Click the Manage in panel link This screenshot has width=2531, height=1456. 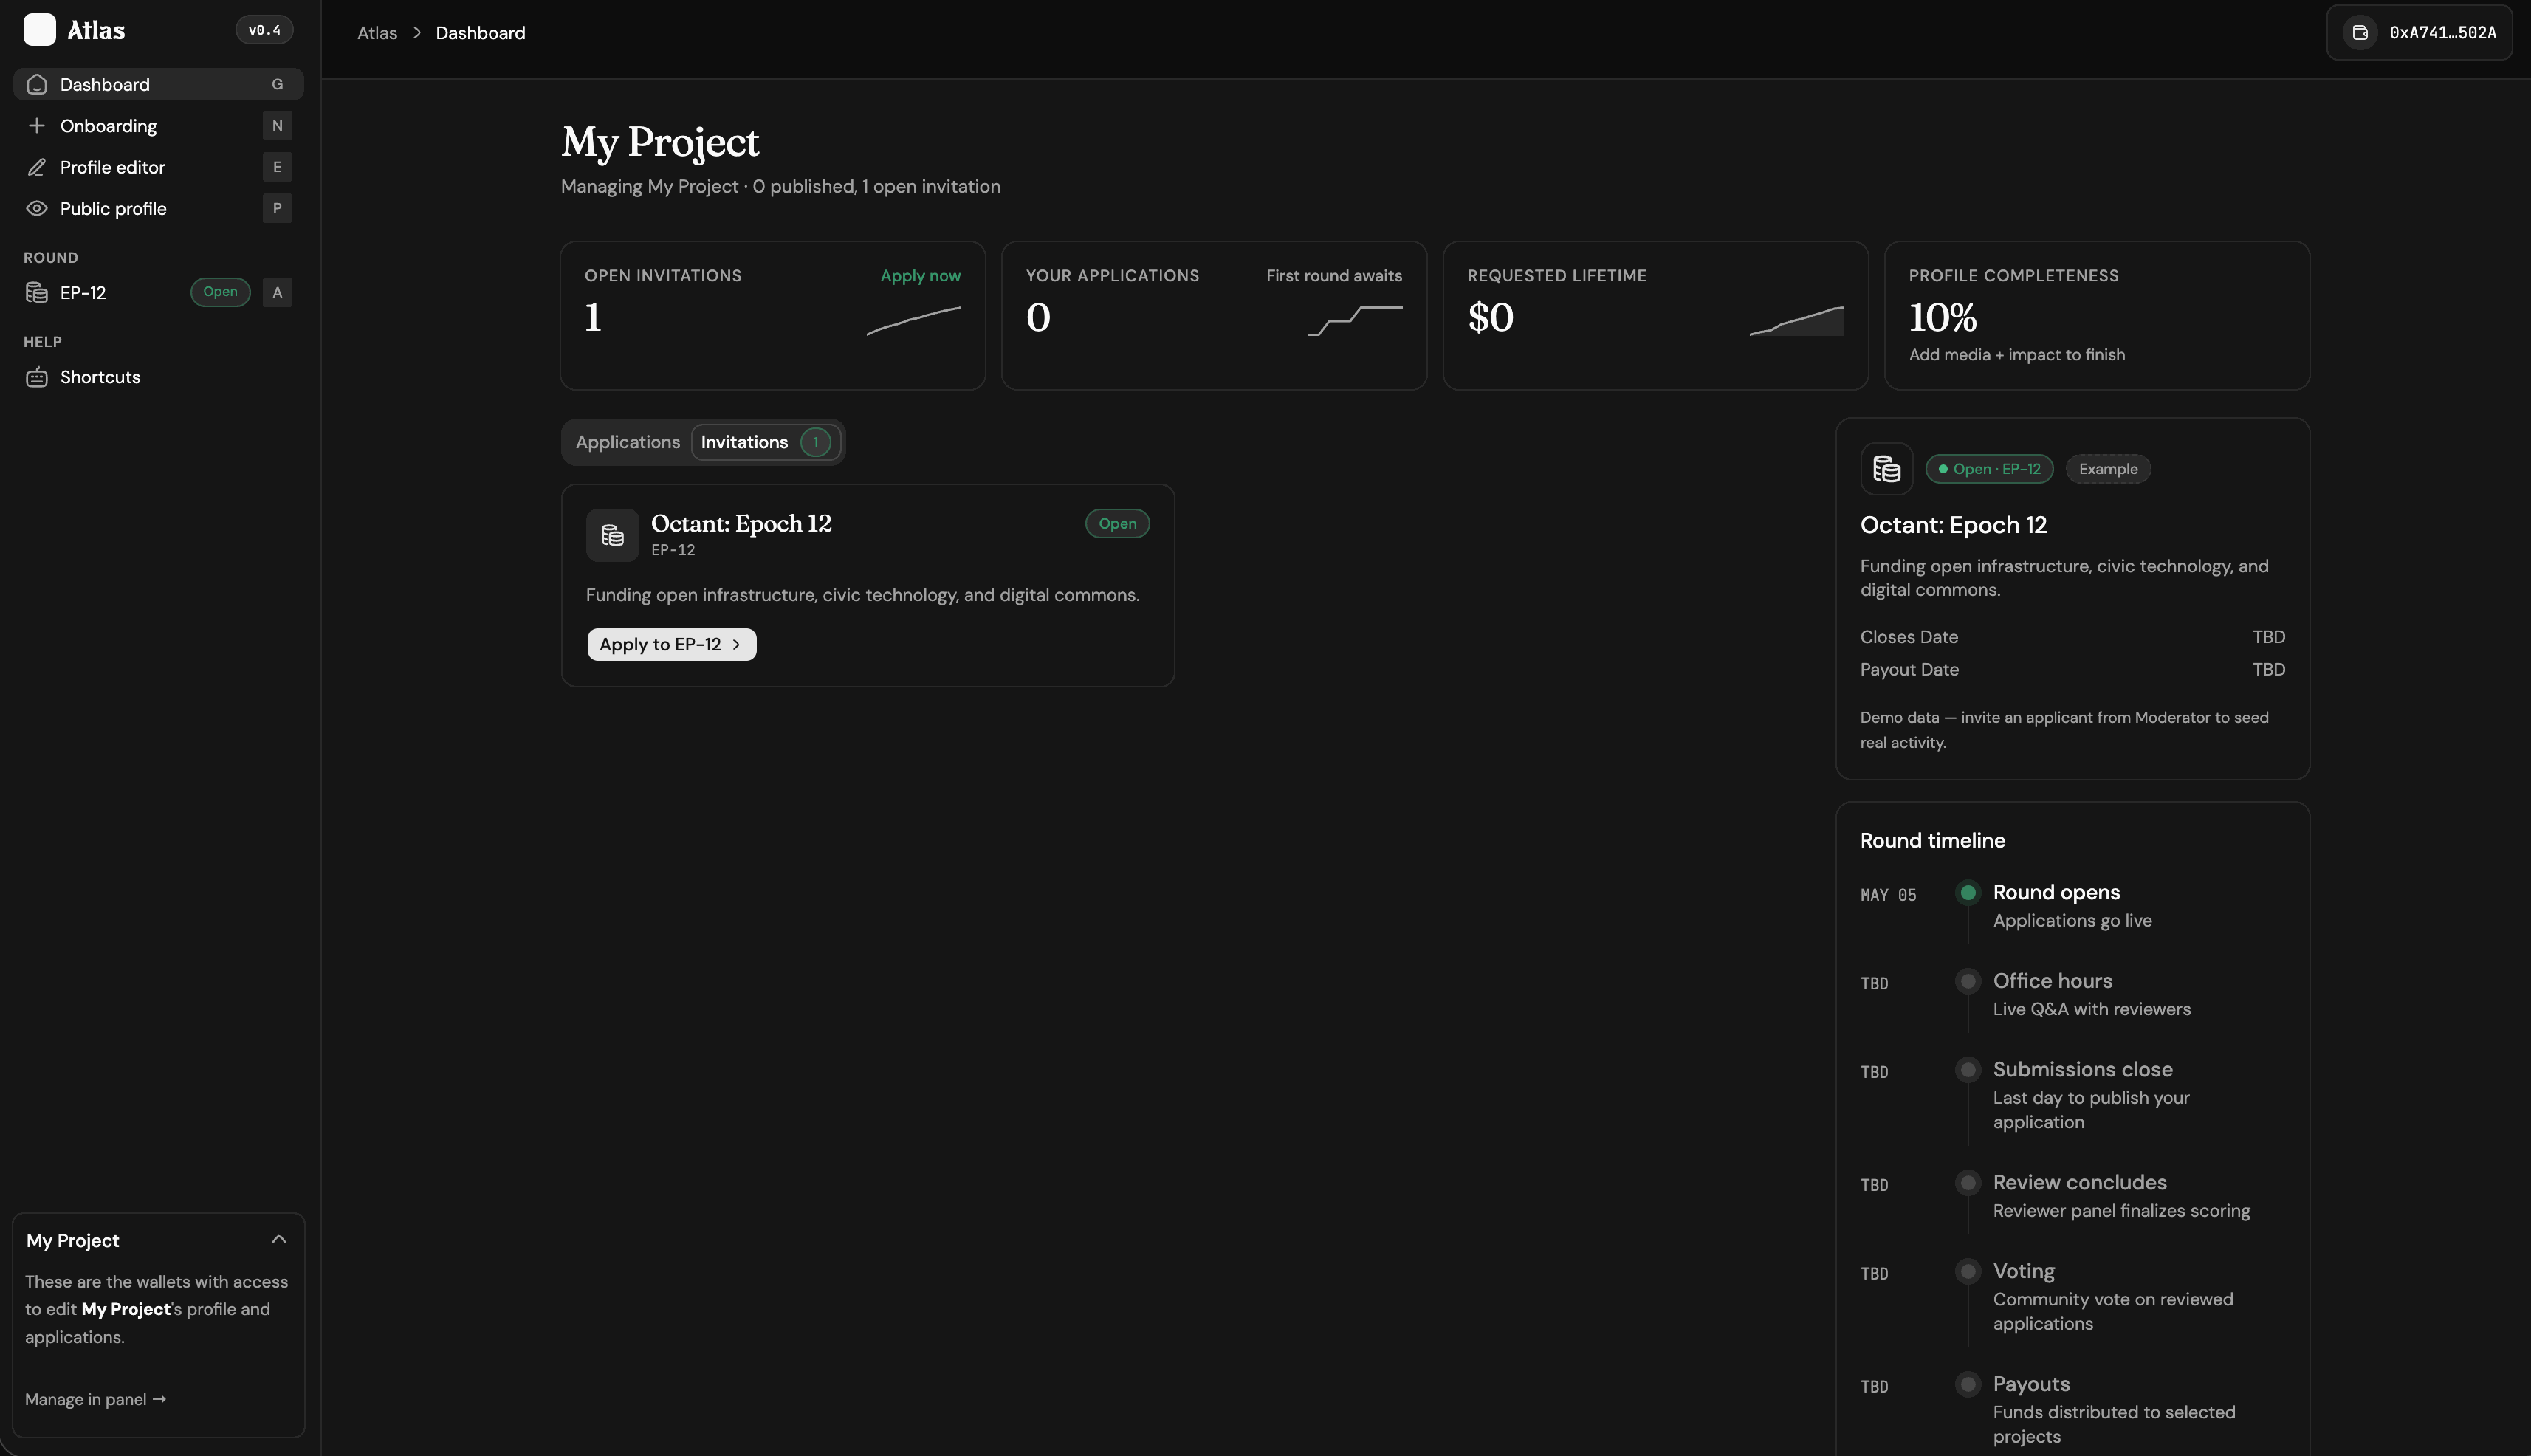[95, 1399]
